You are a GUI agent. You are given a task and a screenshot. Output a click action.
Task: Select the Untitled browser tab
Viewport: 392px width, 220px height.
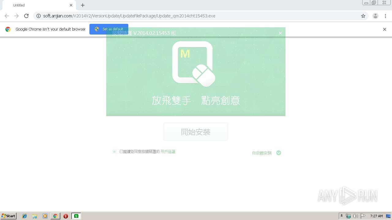[x=39, y=5]
